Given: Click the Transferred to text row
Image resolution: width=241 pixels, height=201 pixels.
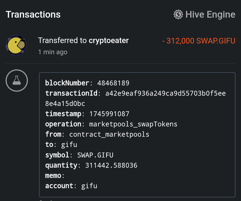Looking at the screenshot, I should 83,40.
